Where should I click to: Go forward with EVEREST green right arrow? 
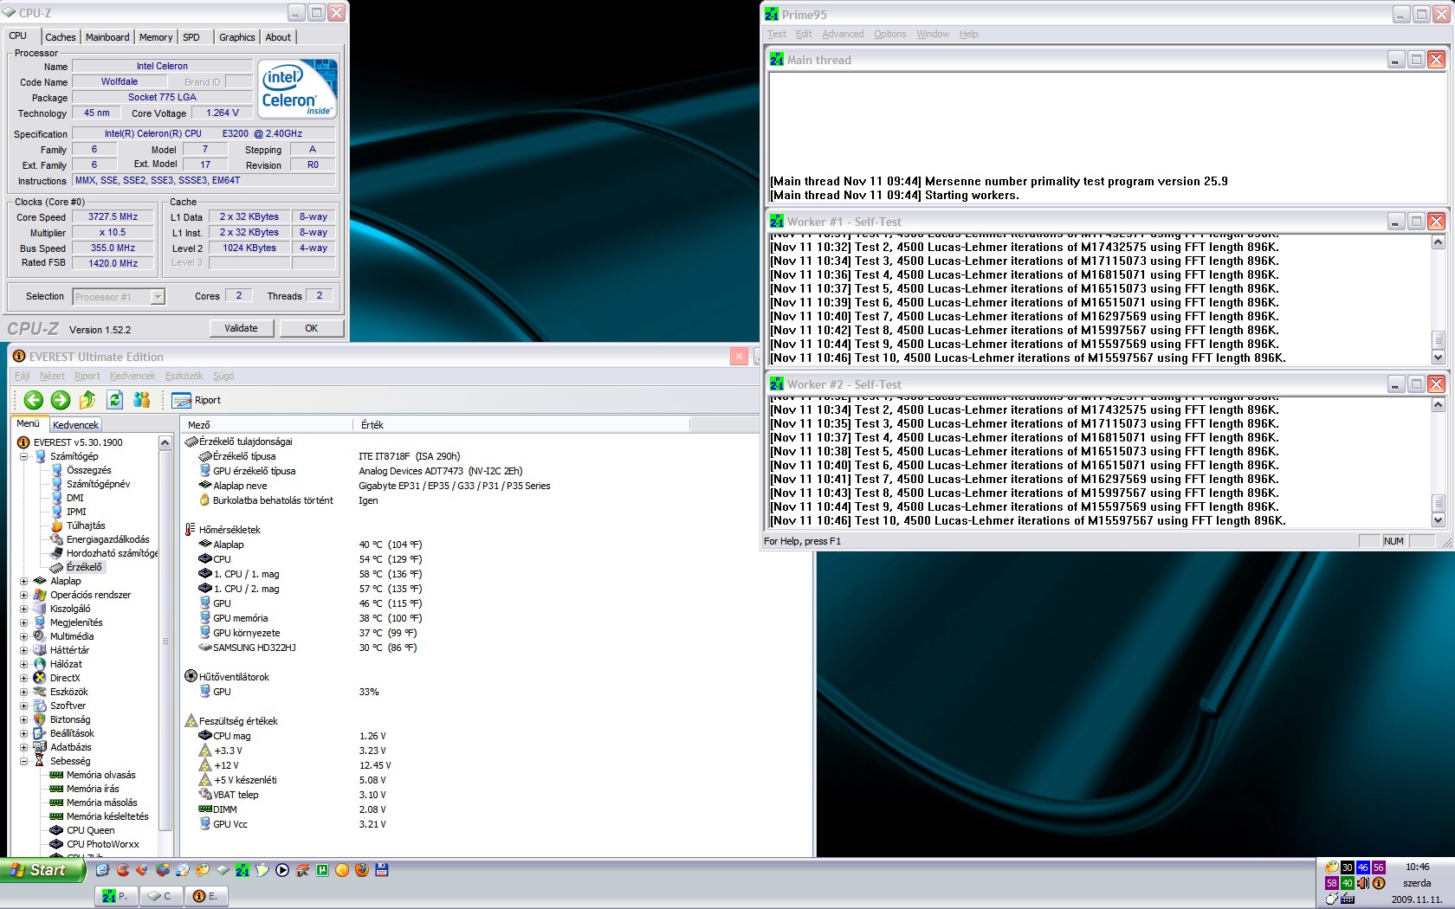click(x=61, y=400)
